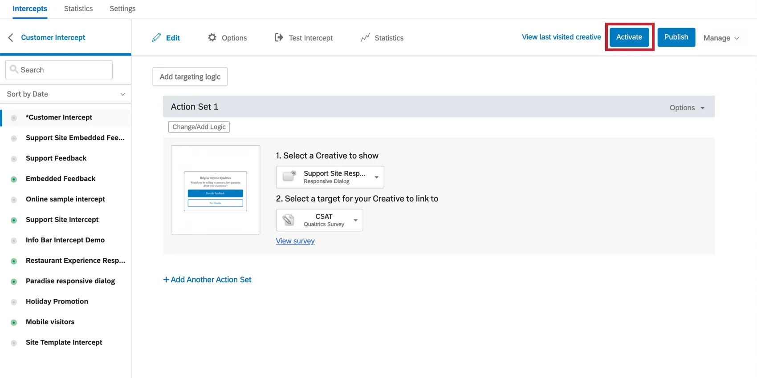Image resolution: width=757 pixels, height=378 pixels.
Task: Click the search magnifier icon
Action: [x=14, y=69]
